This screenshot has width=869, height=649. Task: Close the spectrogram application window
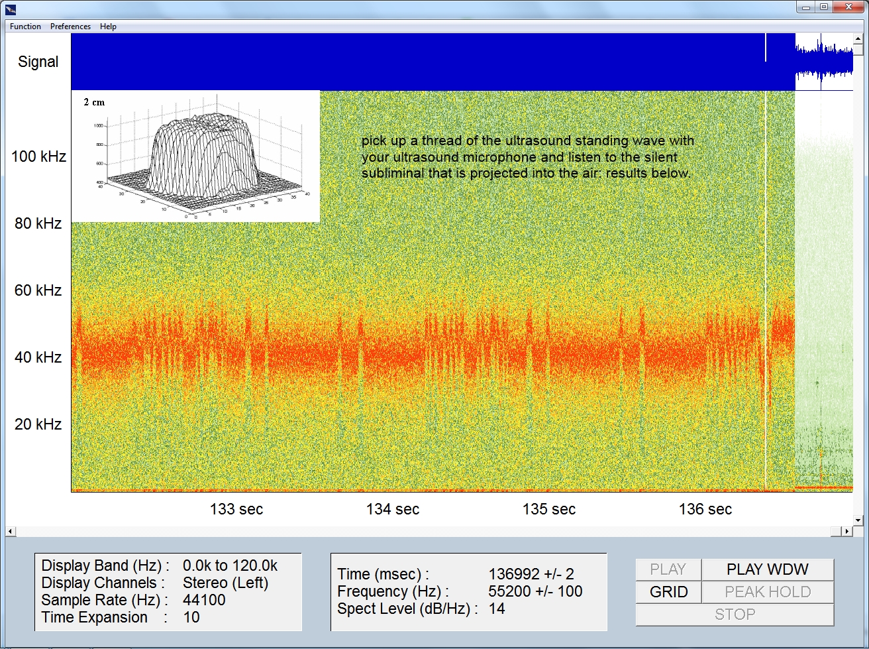849,7
